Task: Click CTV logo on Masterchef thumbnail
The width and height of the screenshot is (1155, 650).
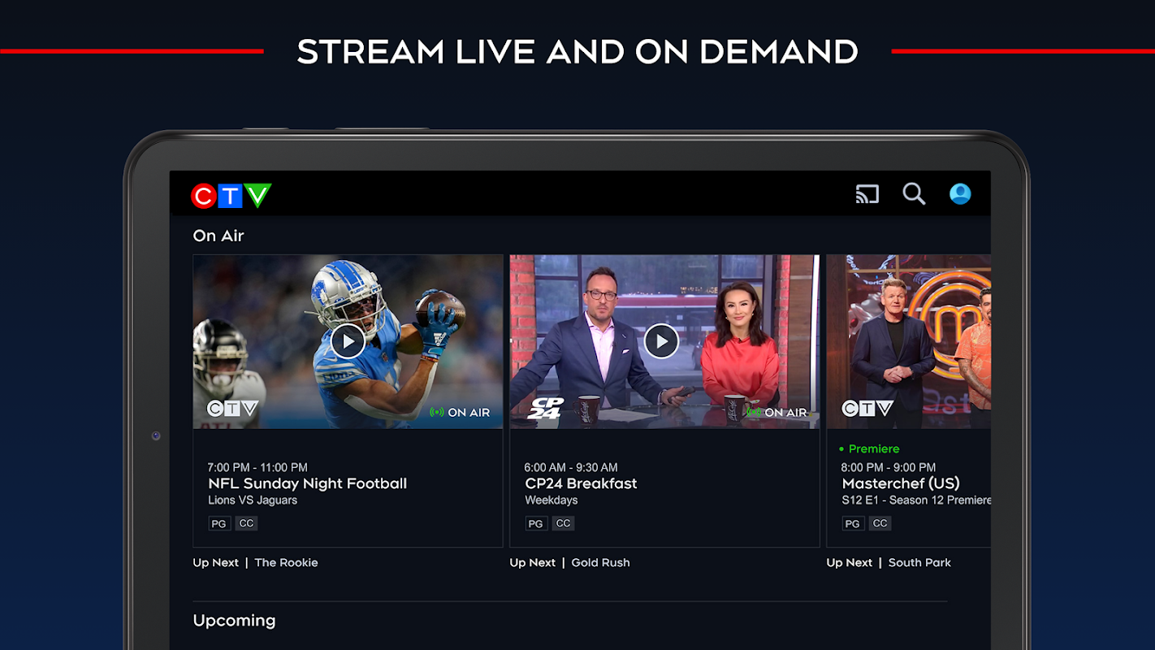Action: [867, 409]
